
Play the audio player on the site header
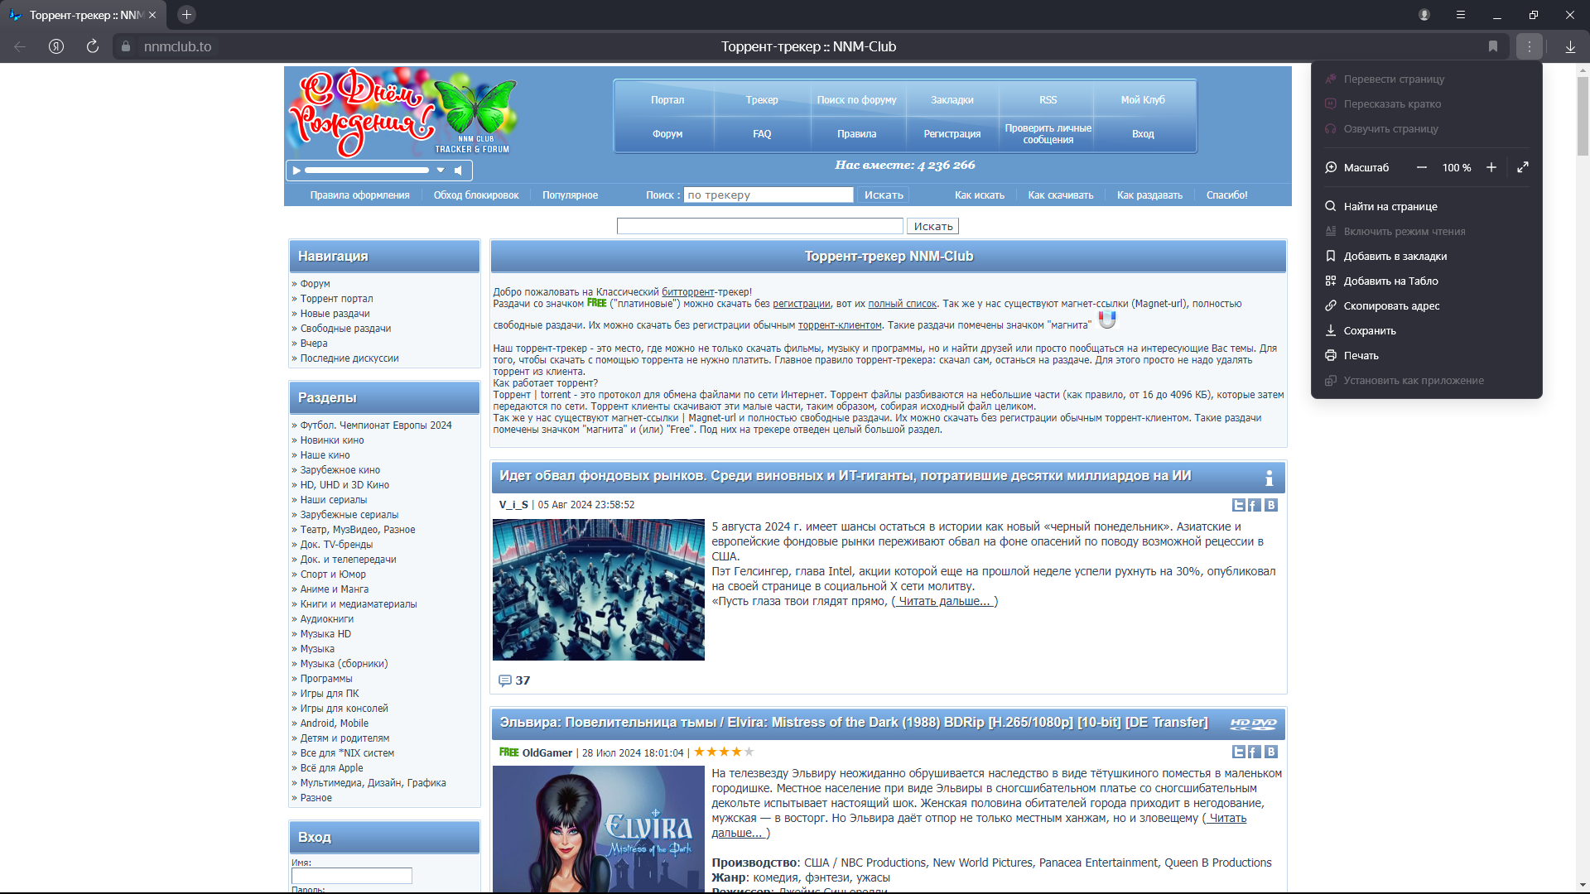296,171
